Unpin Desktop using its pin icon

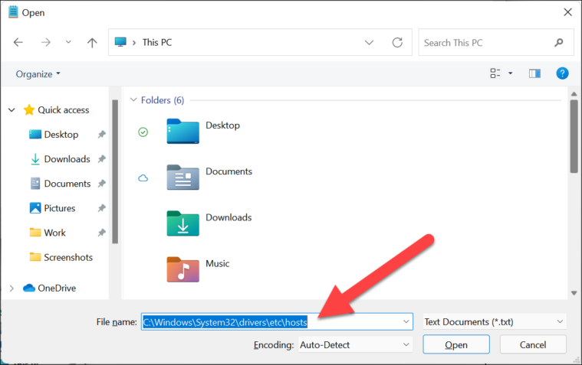pos(101,135)
